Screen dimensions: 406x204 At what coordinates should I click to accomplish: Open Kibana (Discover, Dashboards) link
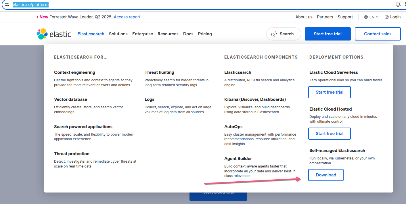255,99
